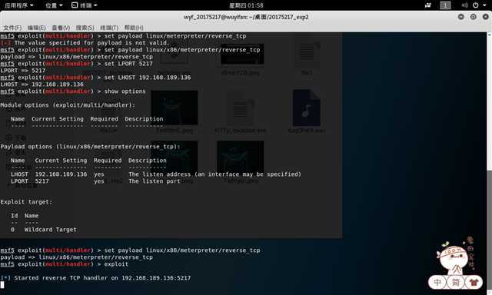Image resolution: width=492 pixels, height=295 pixels.
Task: Click 'Payload options (linux/x86/meterpreter/reverse_tcp):' heading
Action: point(91,147)
